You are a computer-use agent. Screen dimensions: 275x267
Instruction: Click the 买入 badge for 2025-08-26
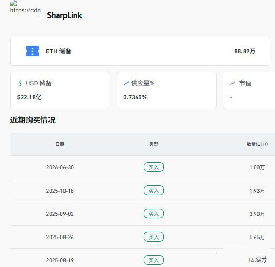pyautogui.click(x=154, y=237)
